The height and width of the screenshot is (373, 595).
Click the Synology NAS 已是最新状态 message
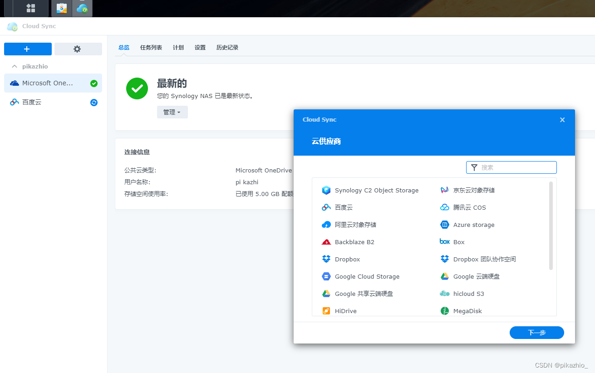[205, 96]
